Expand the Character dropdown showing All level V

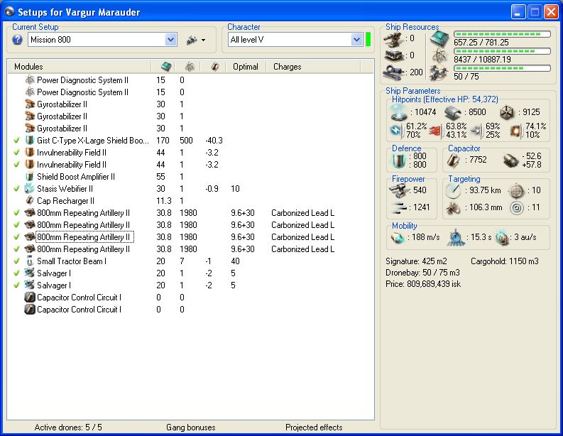[x=356, y=40]
